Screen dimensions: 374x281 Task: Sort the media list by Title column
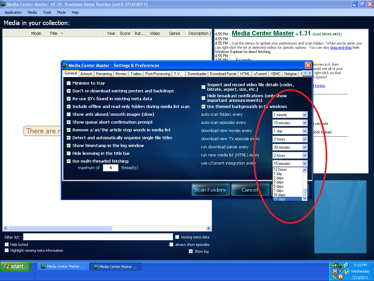tap(74, 33)
